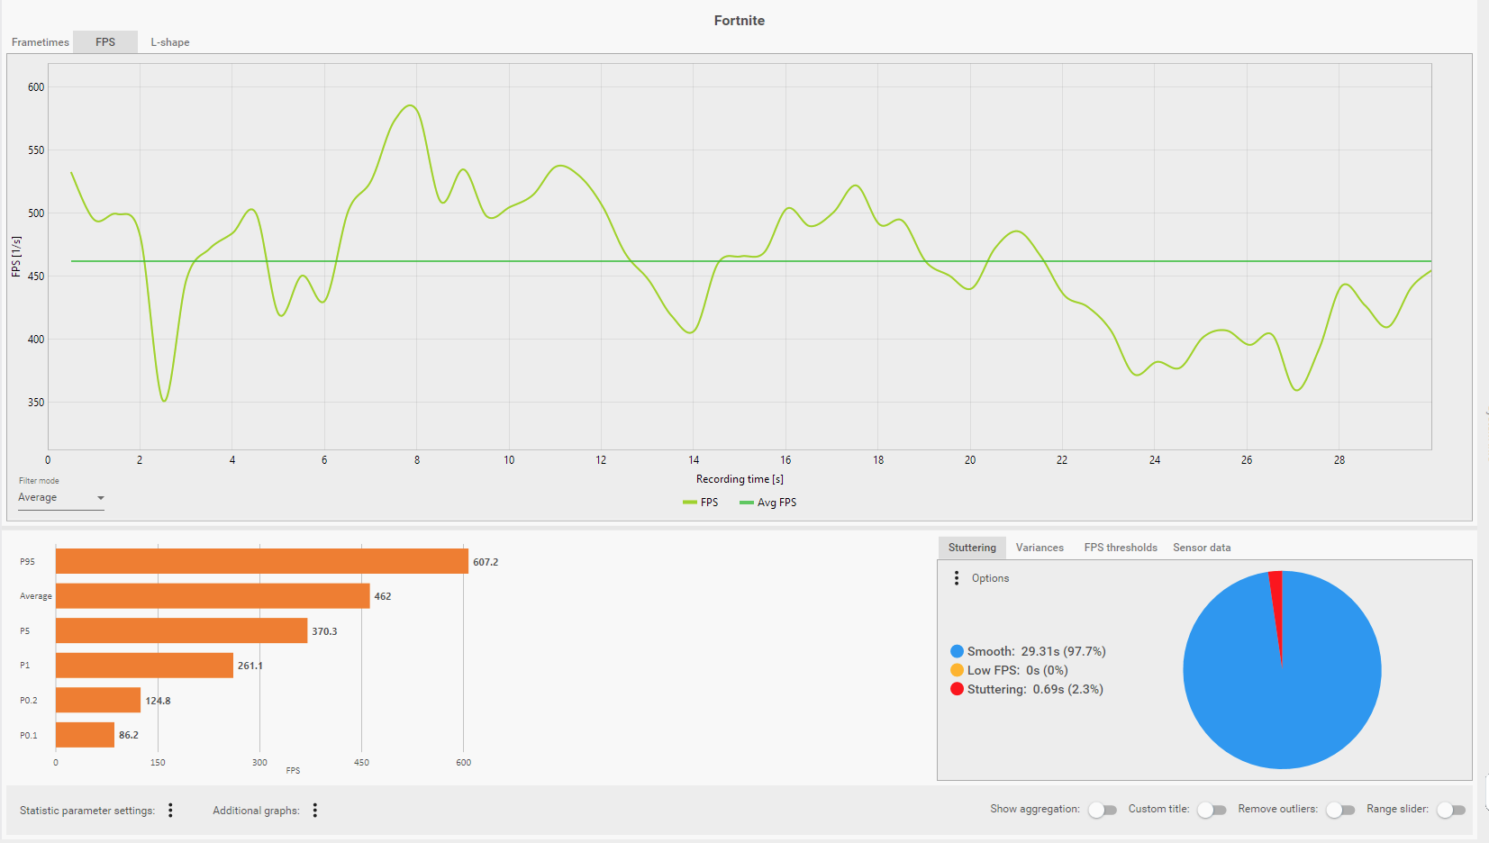Click the 261.1 value label
The image size is (1489, 843).
[x=250, y=666]
